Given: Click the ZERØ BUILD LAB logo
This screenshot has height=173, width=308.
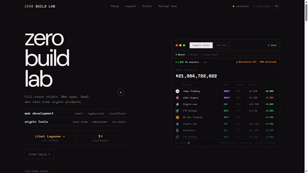Looking at the screenshot, I should click(x=40, y=6).
